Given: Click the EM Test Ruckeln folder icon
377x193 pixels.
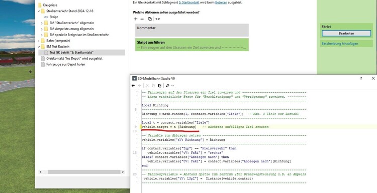Looking at the screenshot, I should click(43, 47).
